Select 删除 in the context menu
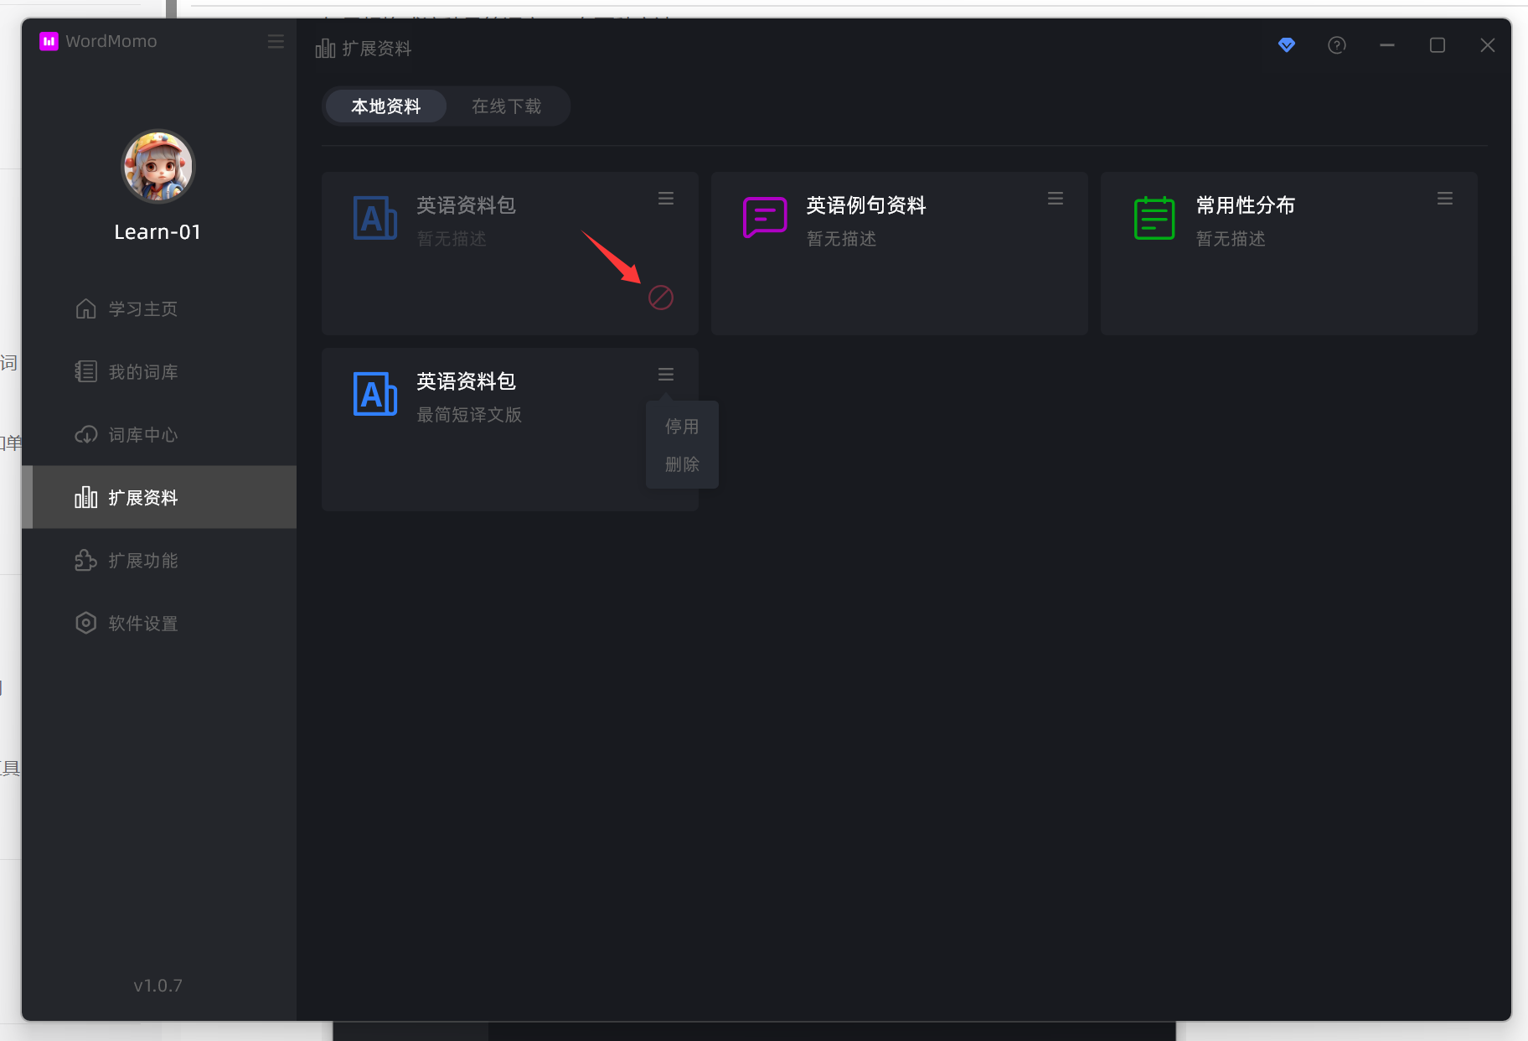Image resolution: width=1528 pixels, height=1041 pixels. click(x=682, y=464)
